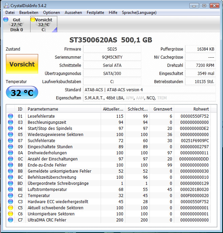
Task: Click yellow orb of Aktuell schwebende Sektoren
Action: (x=11, y=208)
